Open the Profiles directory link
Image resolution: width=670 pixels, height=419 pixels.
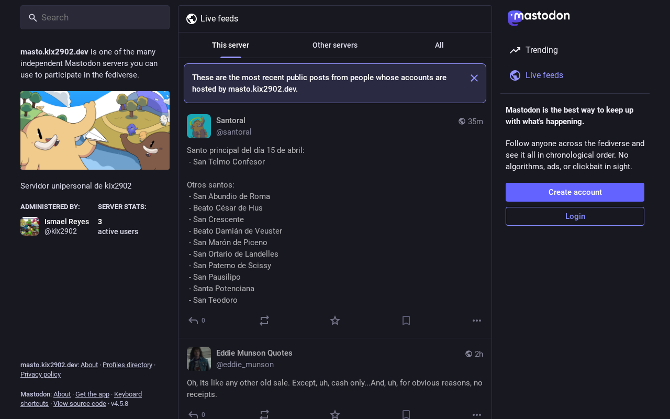127,365
